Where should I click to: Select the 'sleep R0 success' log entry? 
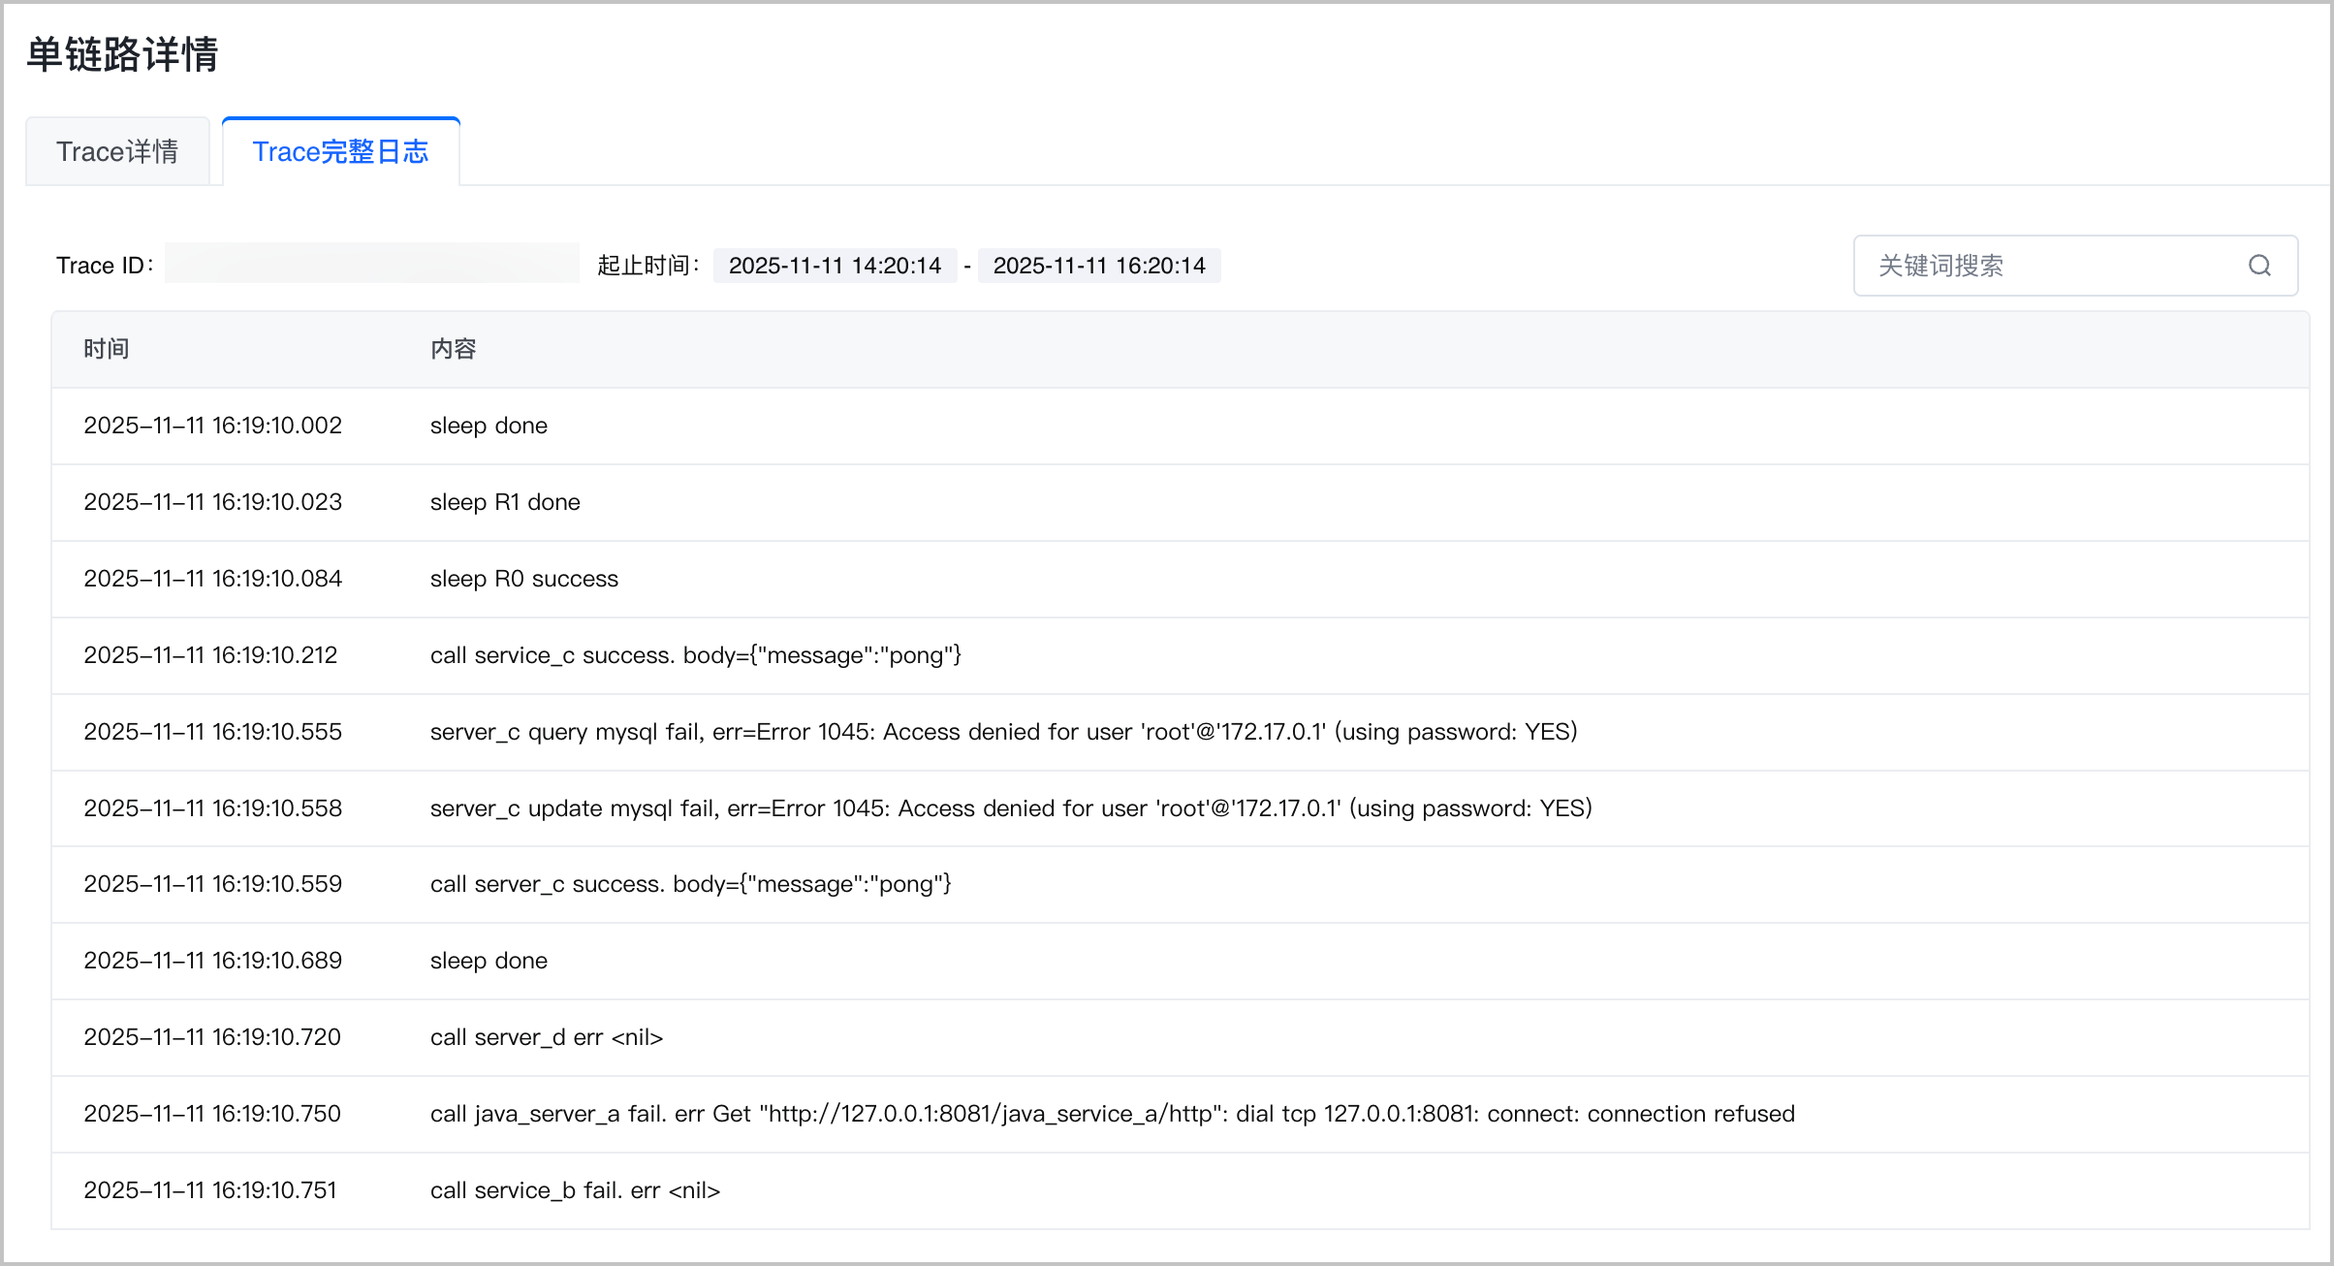(x=1181, y=579)
